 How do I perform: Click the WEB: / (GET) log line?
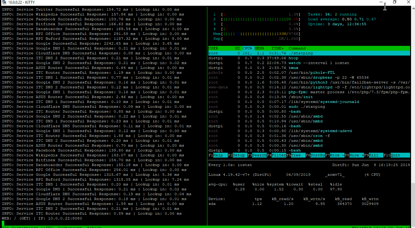pyautogui.click(x=42, y=218)
